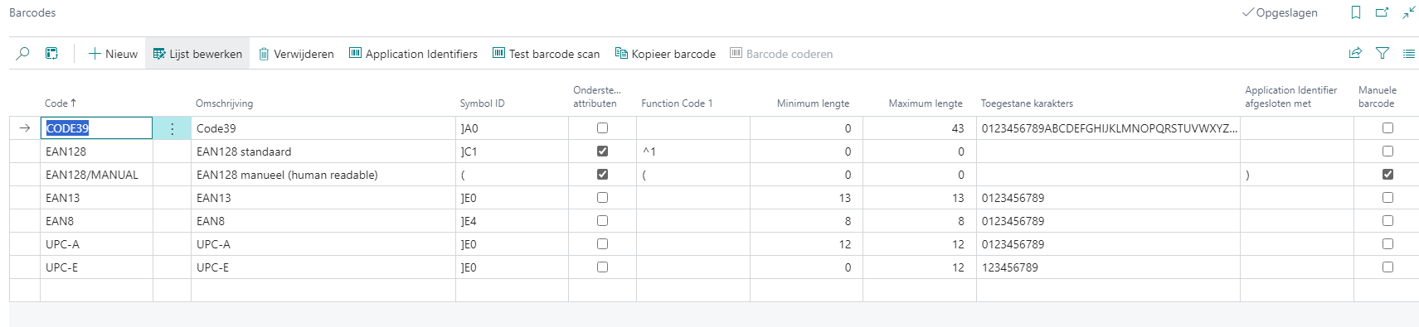Open Application Identifiers action
This screenshot has height=327, width=1419.
coord(413,54)
